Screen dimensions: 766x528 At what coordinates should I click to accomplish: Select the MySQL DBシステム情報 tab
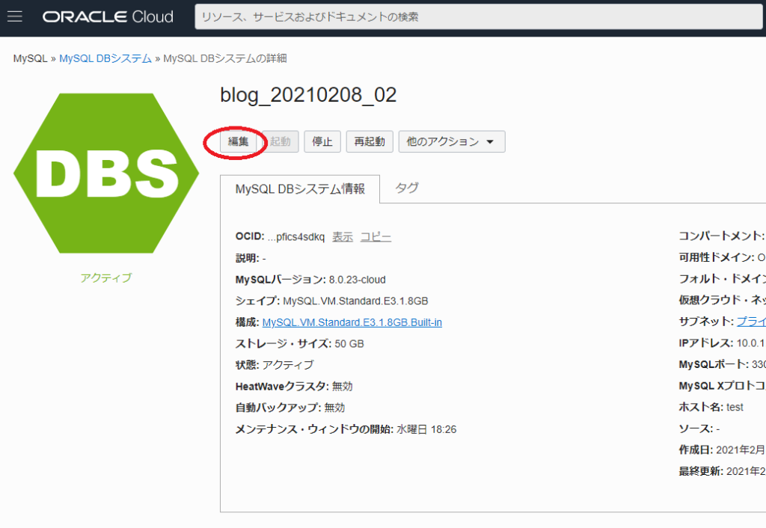coord(300,189)
